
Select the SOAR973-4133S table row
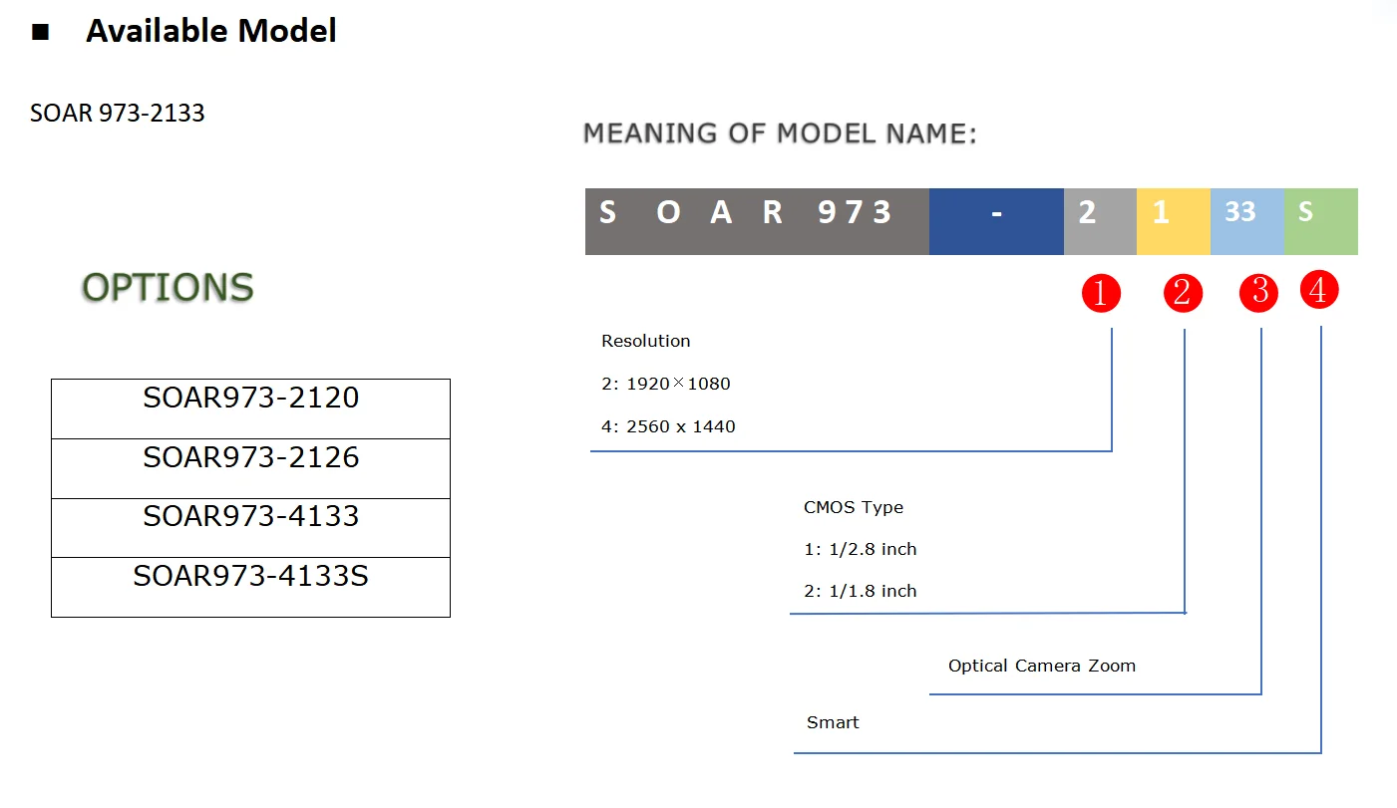250,587
